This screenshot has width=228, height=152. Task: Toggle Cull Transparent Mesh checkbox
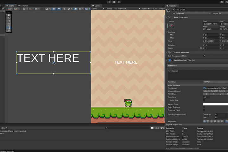click(204, 56)
